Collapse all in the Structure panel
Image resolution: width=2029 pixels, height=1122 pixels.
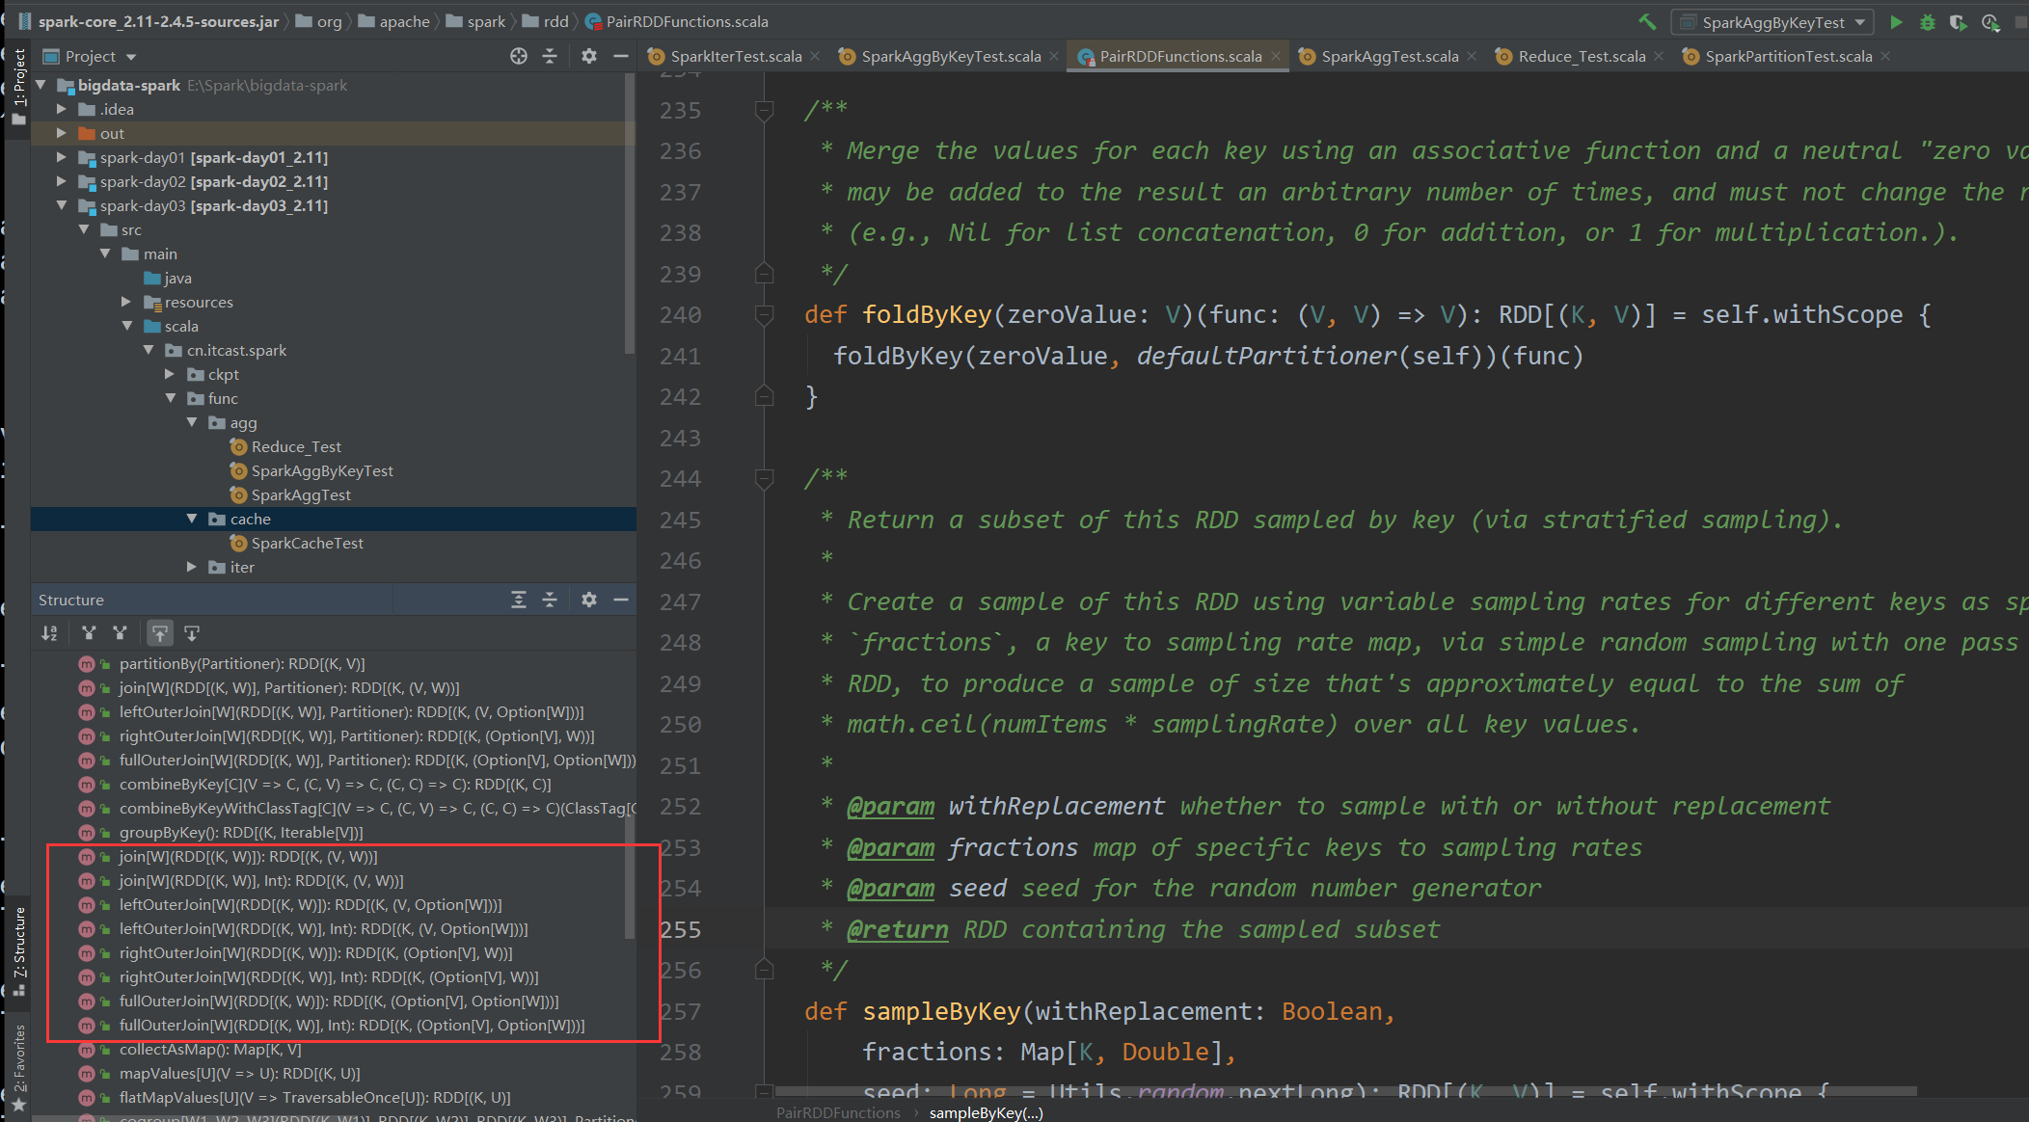(550, 600)
